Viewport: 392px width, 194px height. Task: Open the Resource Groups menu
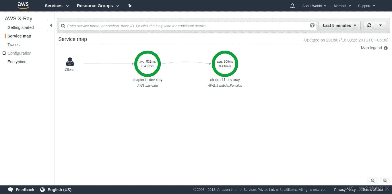pos(98,6)
